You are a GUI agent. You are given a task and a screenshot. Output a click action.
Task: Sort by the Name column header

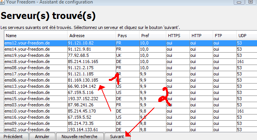(36, 36)
